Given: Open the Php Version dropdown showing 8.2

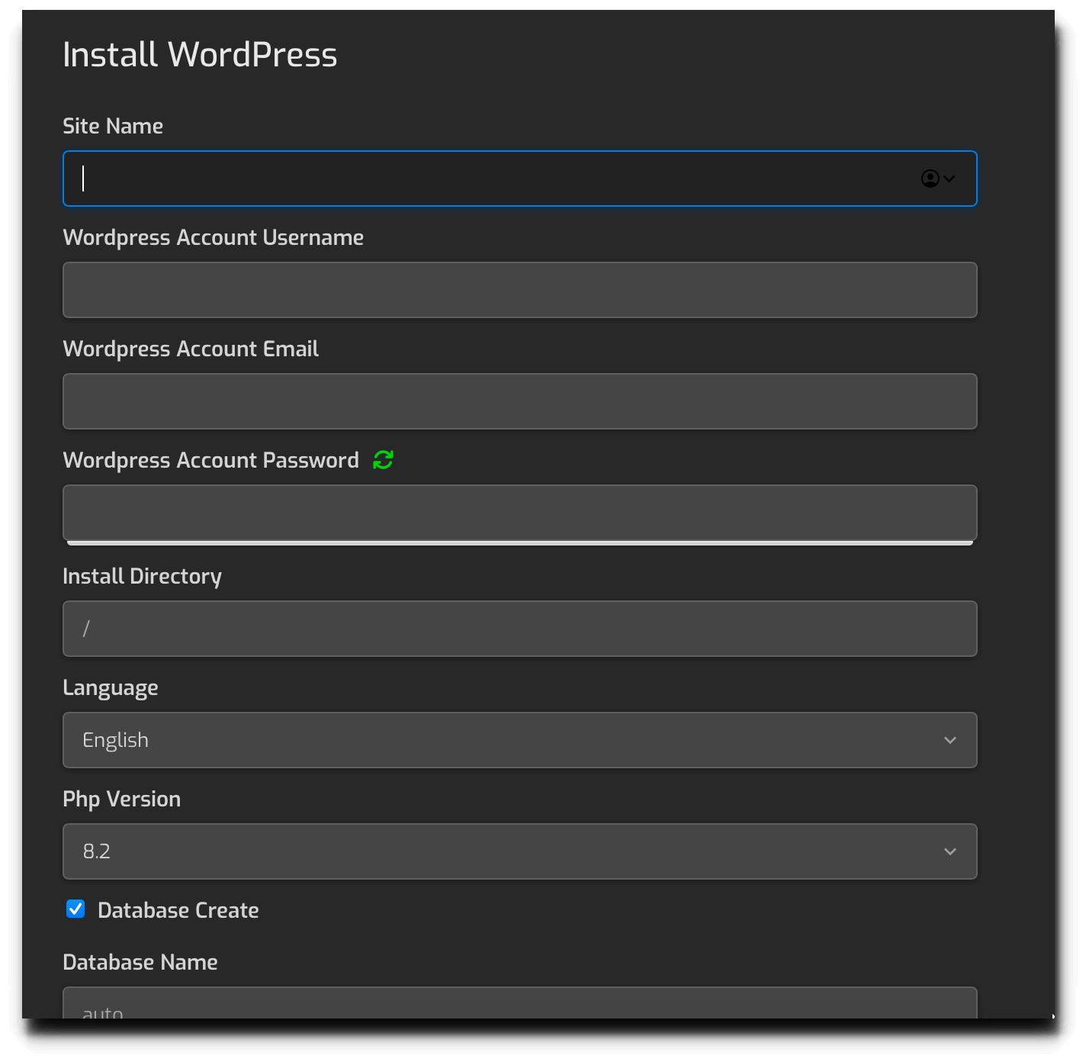Looking at the screenshot, I should (x=520, y=851).
